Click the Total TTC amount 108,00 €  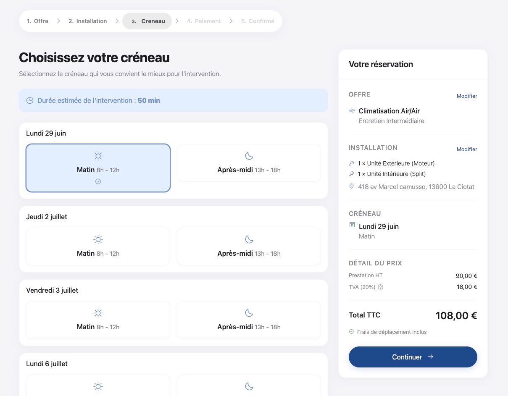pos(456,316)
